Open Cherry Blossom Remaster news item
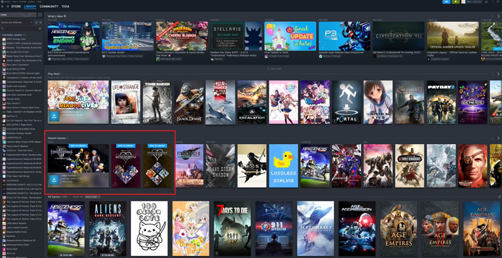502x258 pixels. (182, 40)
